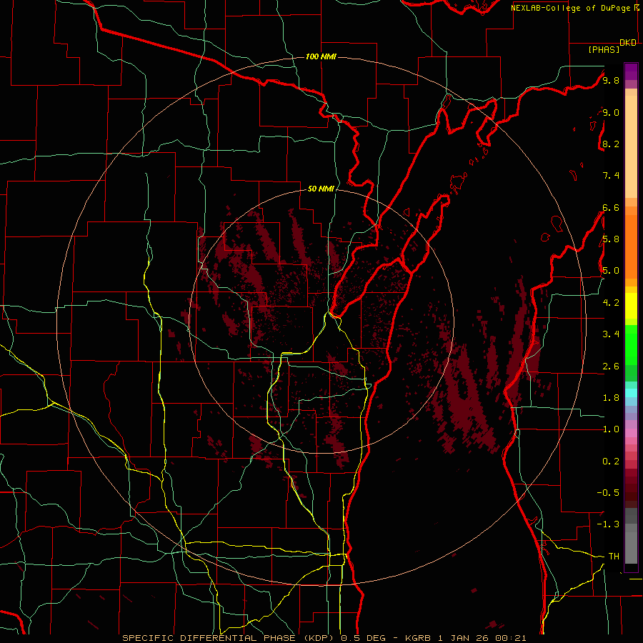Image resolution: width=643 pixels, height=643 pixels.
Task: Select the 8.2 legend value
Action: pyautogui.click(x=611, y=144)
